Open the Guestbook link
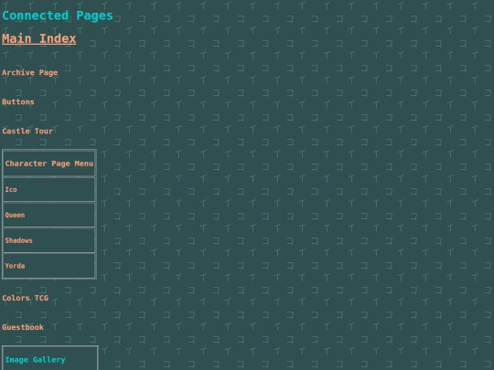Image resolution: width=494 pixels, height=370 pixels. pos(23,327)
